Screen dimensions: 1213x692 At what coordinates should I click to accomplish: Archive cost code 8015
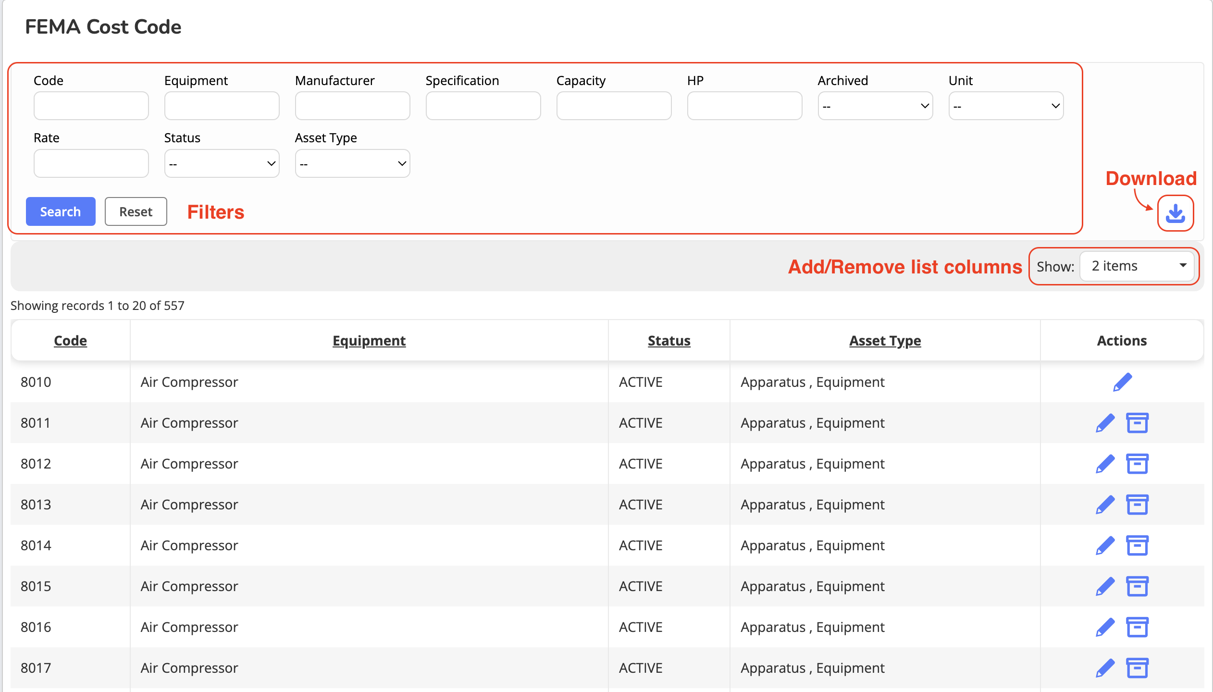(x=1137, y=586)
